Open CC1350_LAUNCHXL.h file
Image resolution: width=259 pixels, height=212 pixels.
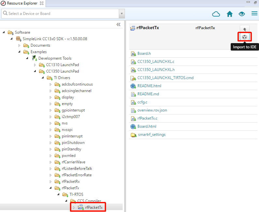(156, 70)
